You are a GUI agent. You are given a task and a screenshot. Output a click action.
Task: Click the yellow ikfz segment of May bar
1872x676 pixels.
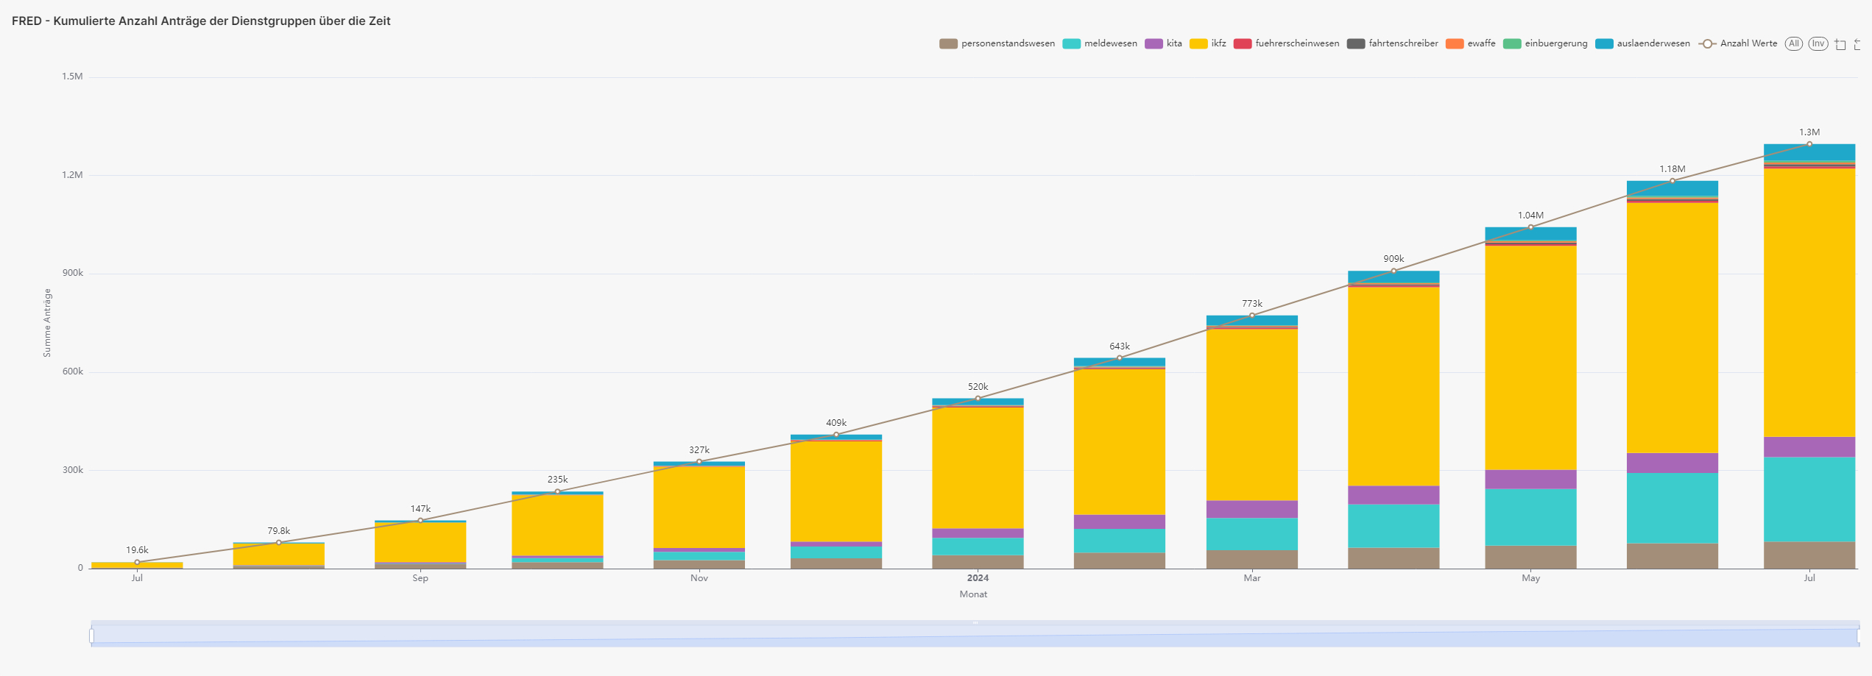1530,357
